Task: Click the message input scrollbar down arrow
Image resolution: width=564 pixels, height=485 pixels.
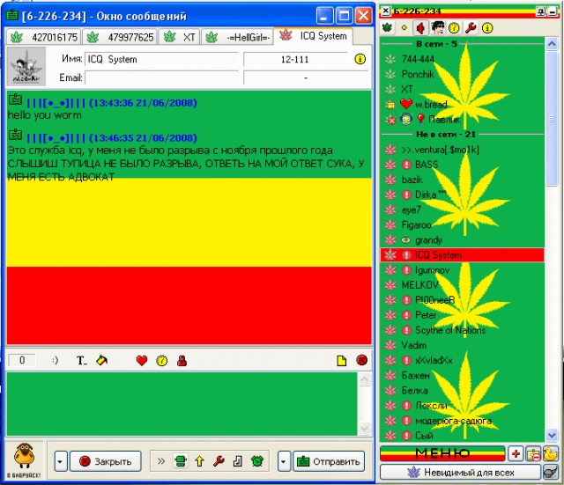Action: (x=364, y=429)
